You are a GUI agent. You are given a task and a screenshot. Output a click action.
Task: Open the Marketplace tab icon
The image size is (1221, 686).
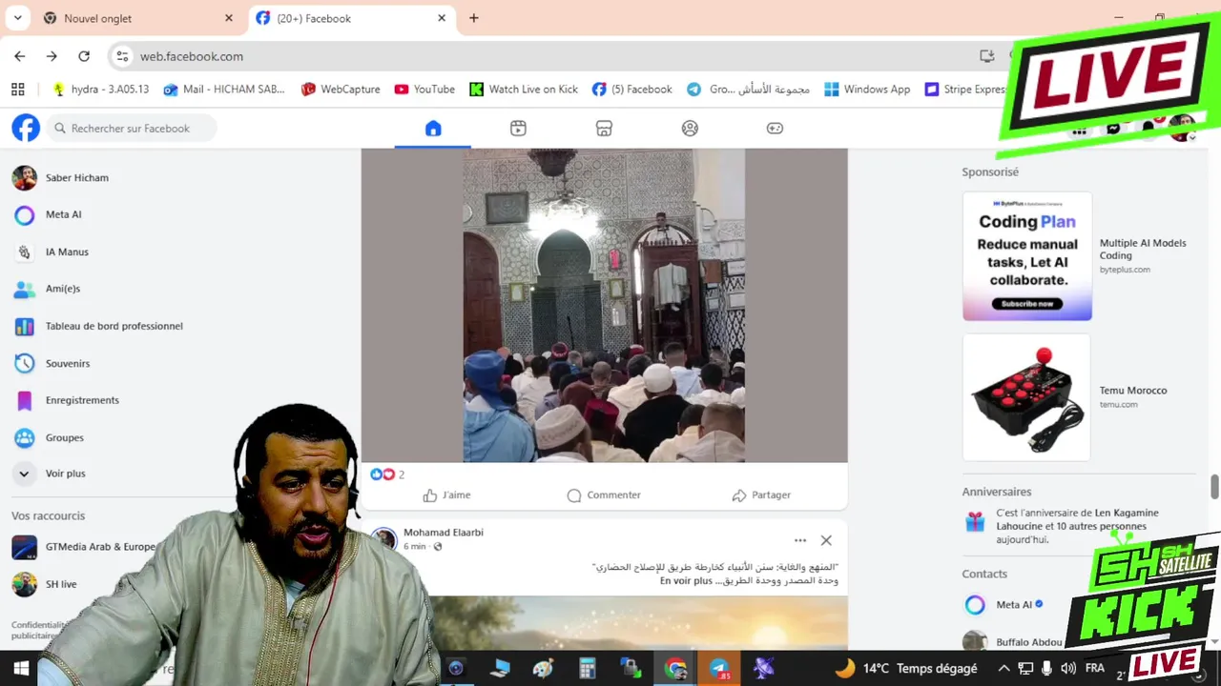click(x=604, y=128)
